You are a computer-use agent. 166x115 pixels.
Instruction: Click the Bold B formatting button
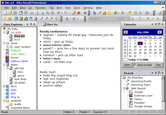148,19
